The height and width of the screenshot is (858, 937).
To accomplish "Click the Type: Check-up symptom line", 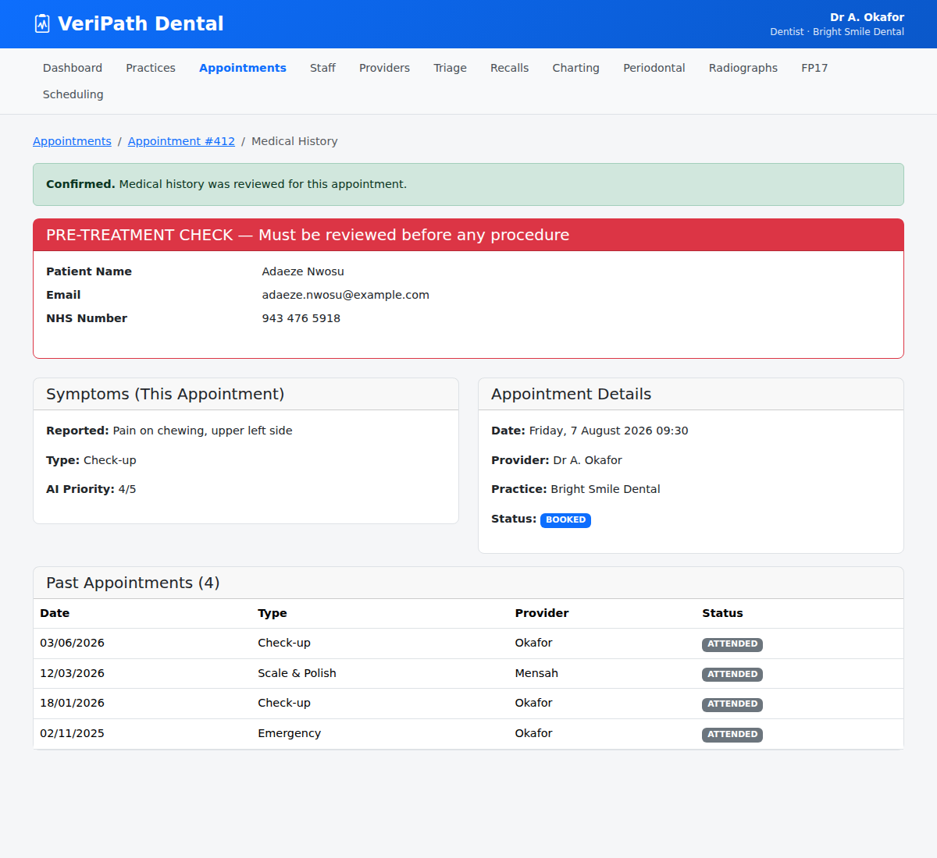I will (91, 460).
